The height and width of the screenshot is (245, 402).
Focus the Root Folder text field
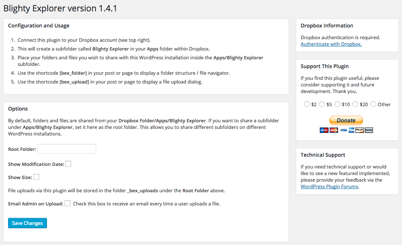[67, 149]
